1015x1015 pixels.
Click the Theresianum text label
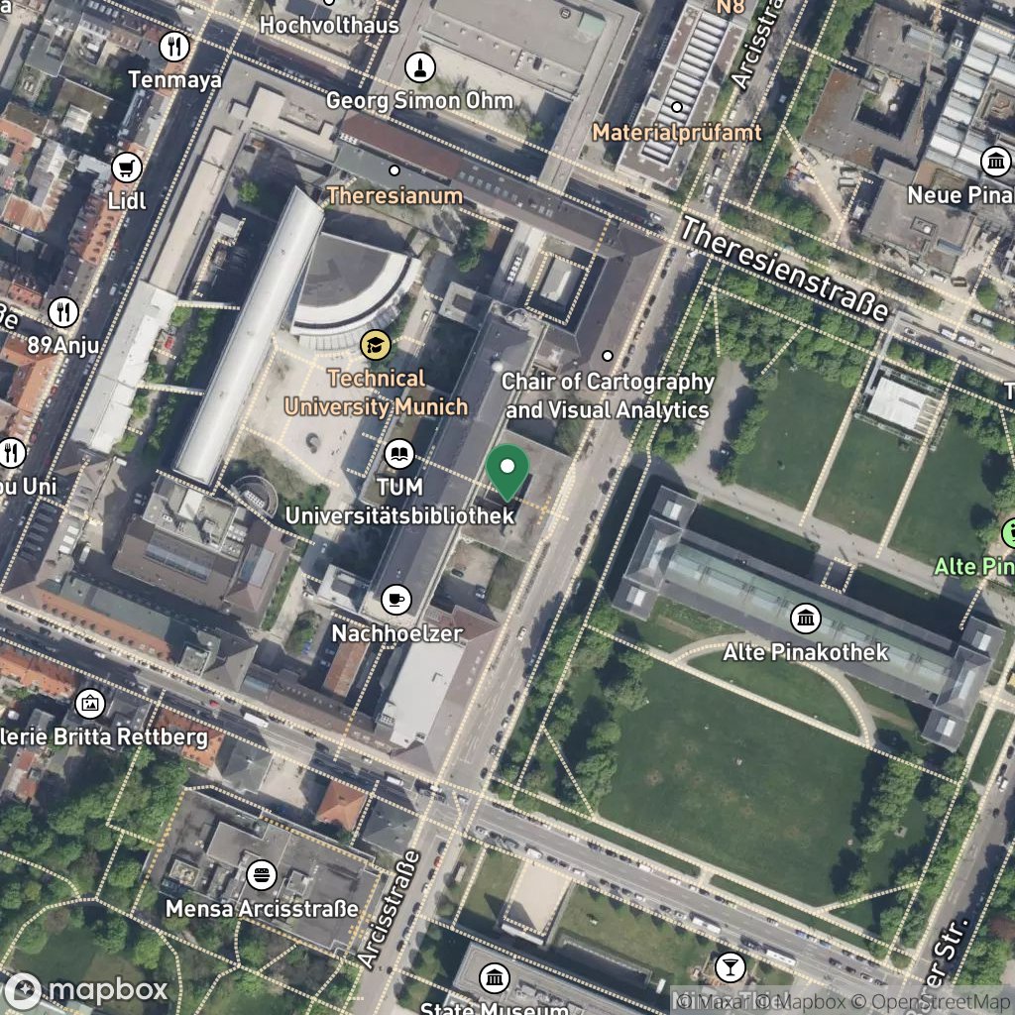tap(395, 195)
